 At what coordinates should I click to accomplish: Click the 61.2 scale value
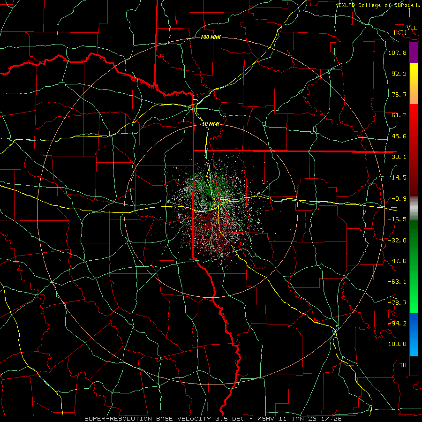(x=399, y=115)
